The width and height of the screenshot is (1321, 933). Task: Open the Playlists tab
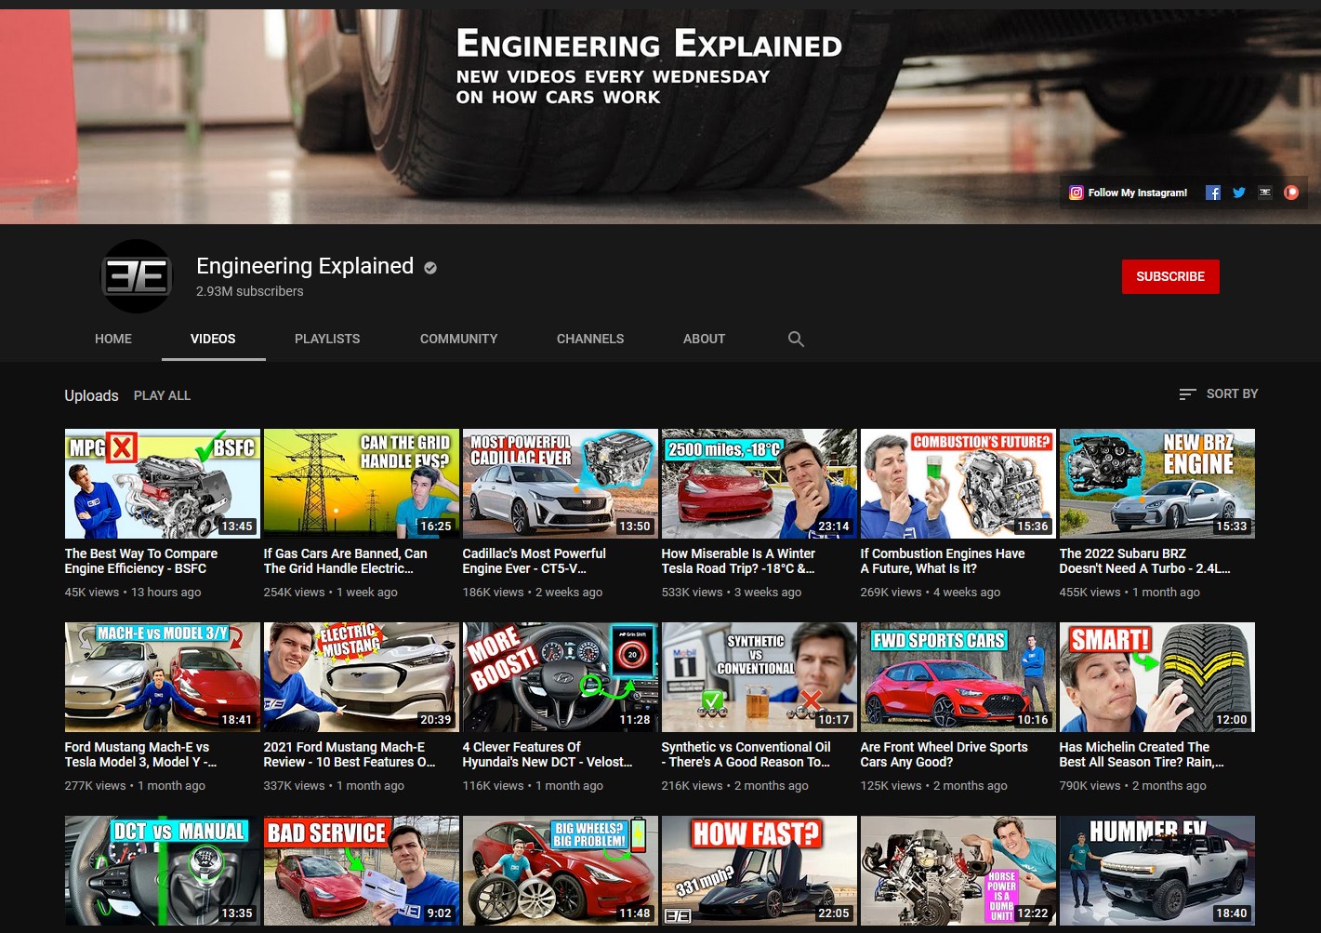327,339
